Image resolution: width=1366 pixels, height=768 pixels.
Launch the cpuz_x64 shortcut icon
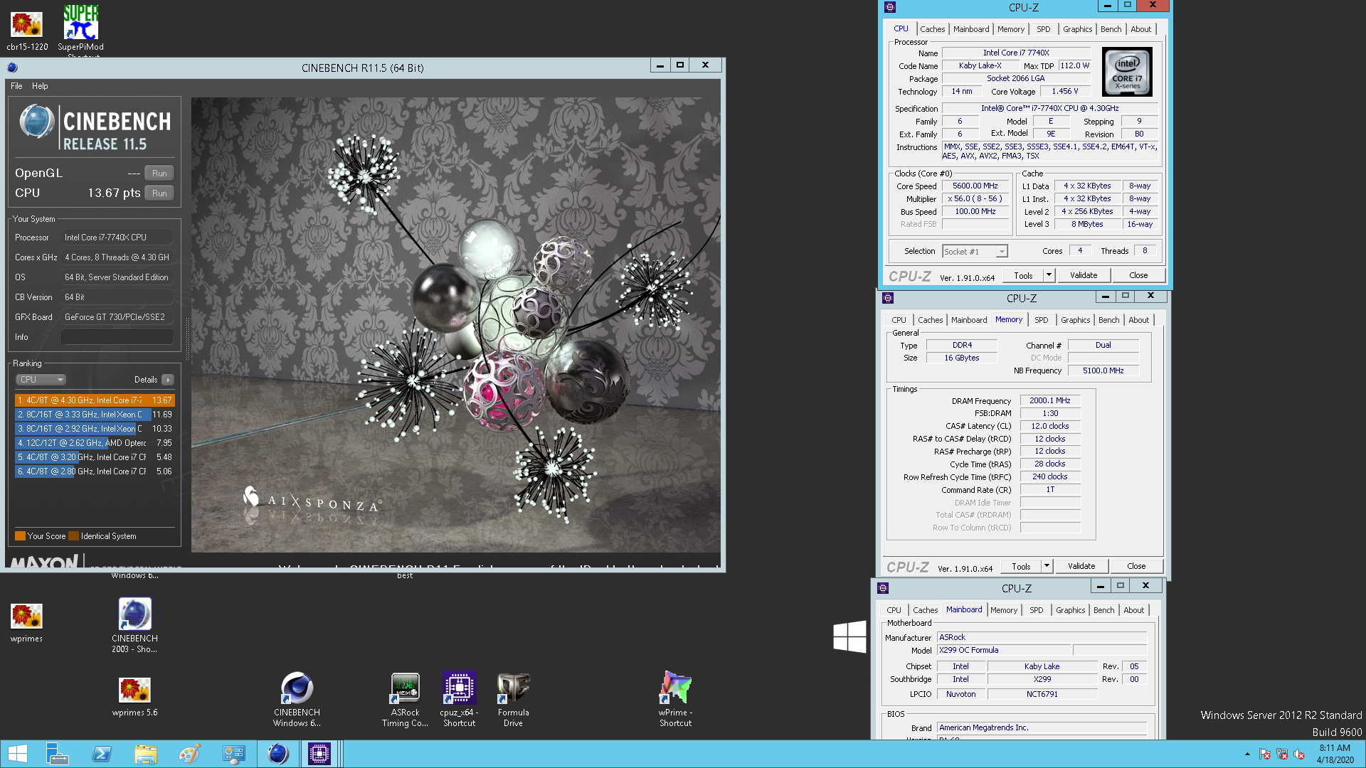(459, 699)
